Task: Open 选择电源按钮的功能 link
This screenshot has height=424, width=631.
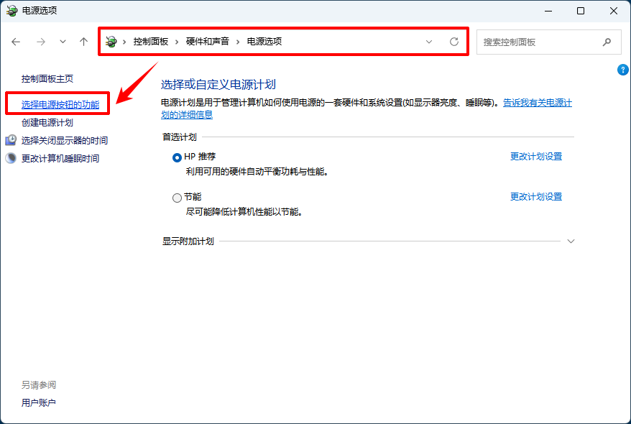Action: pos(60,105)
